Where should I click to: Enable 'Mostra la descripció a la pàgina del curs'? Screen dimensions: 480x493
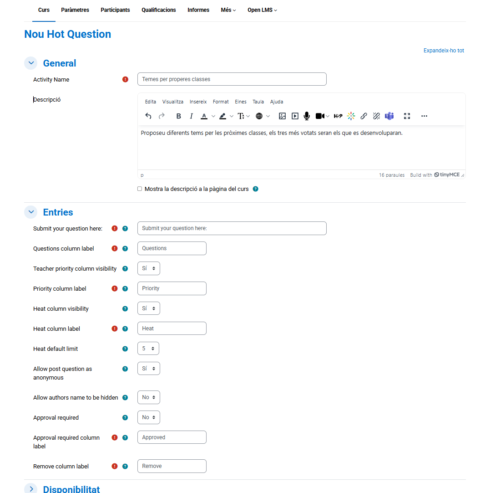[x=140, y=189]
